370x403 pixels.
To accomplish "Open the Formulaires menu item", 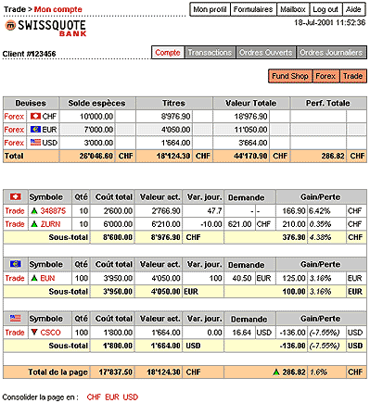I will click(253, 9).
